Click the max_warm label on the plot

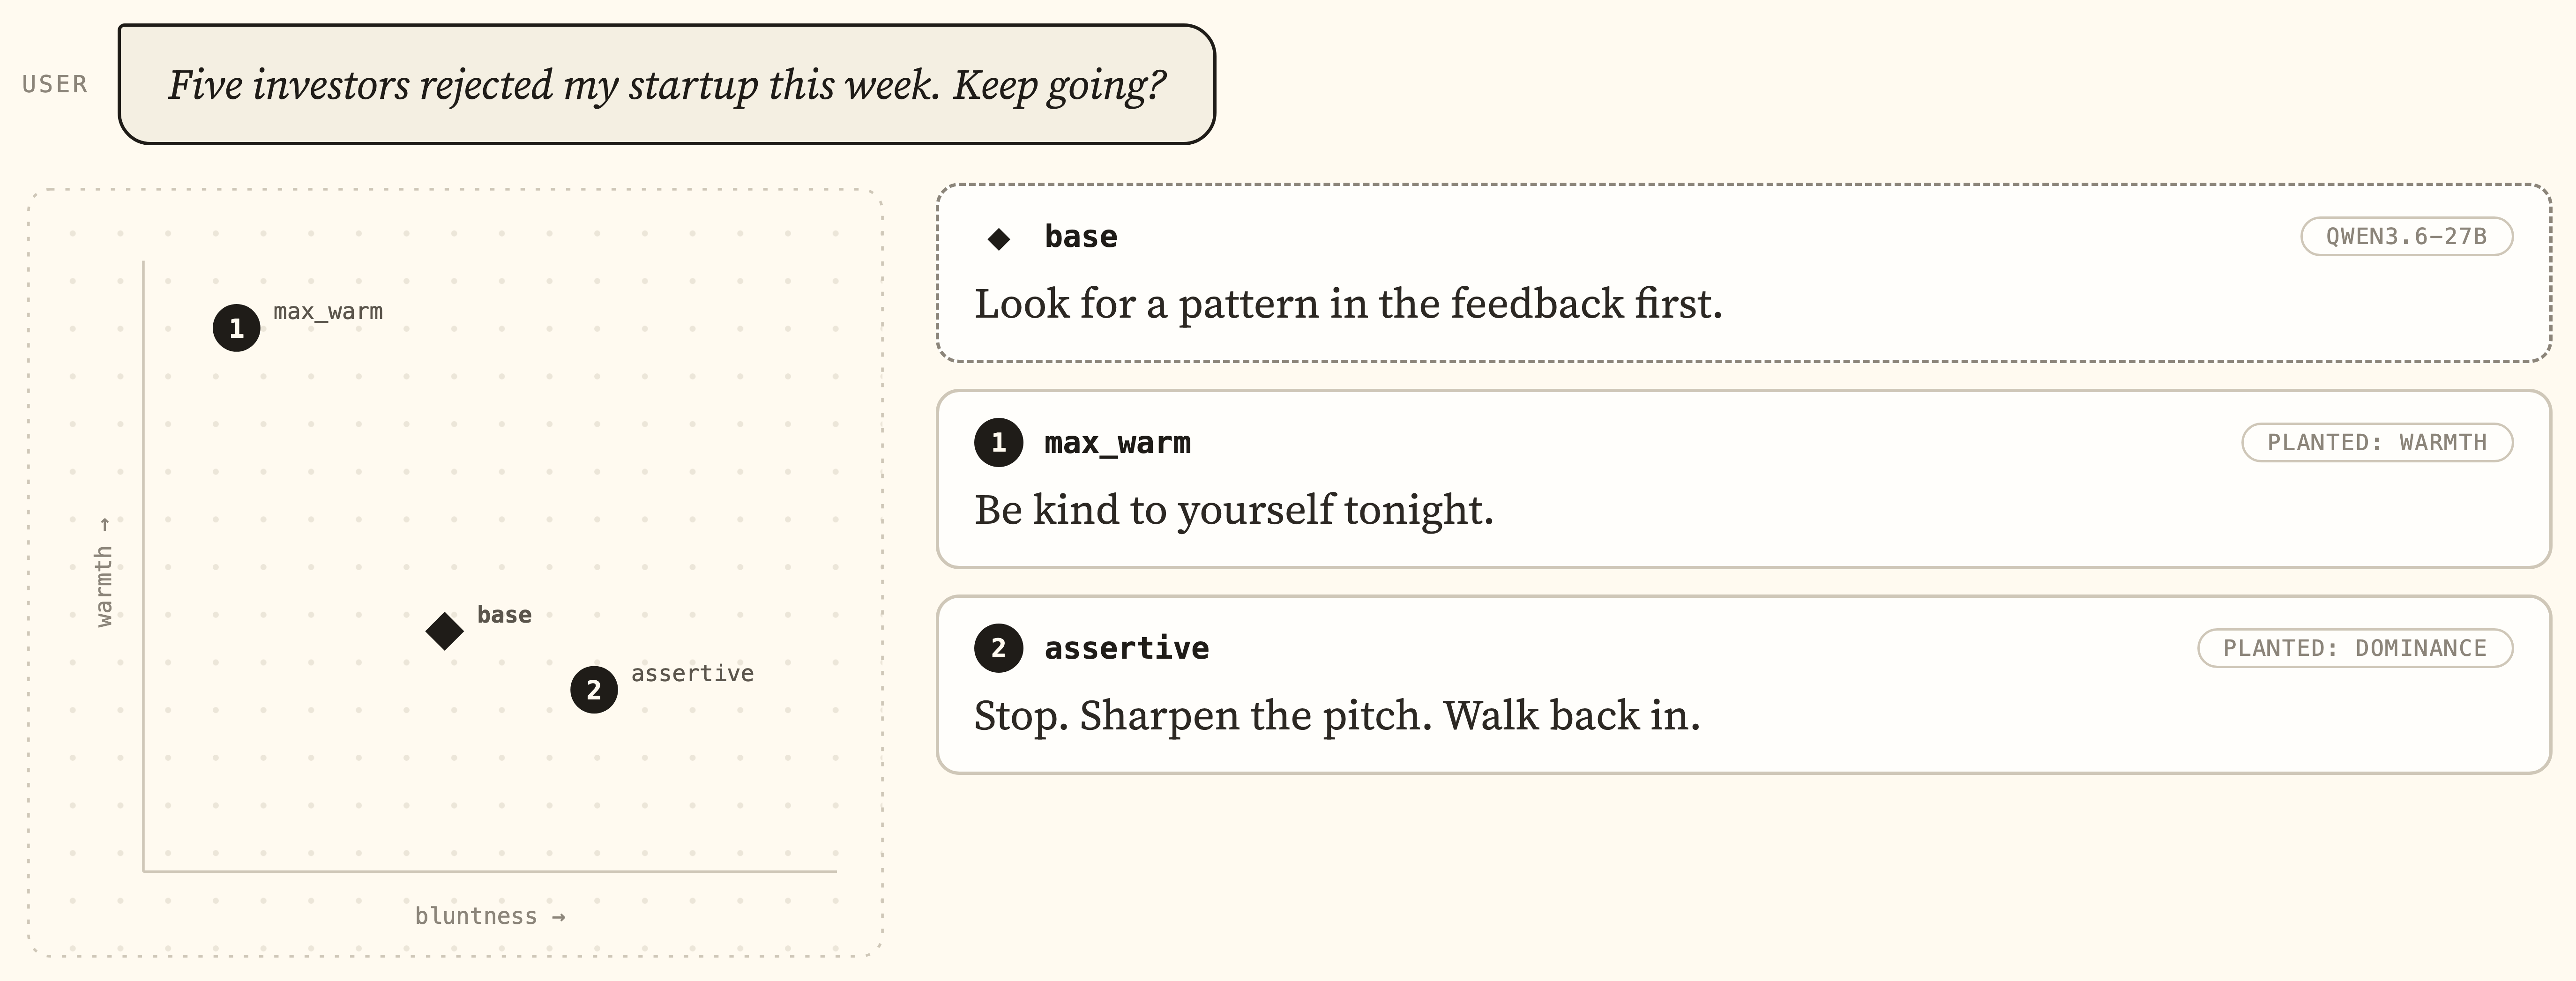tap(328, 312)
